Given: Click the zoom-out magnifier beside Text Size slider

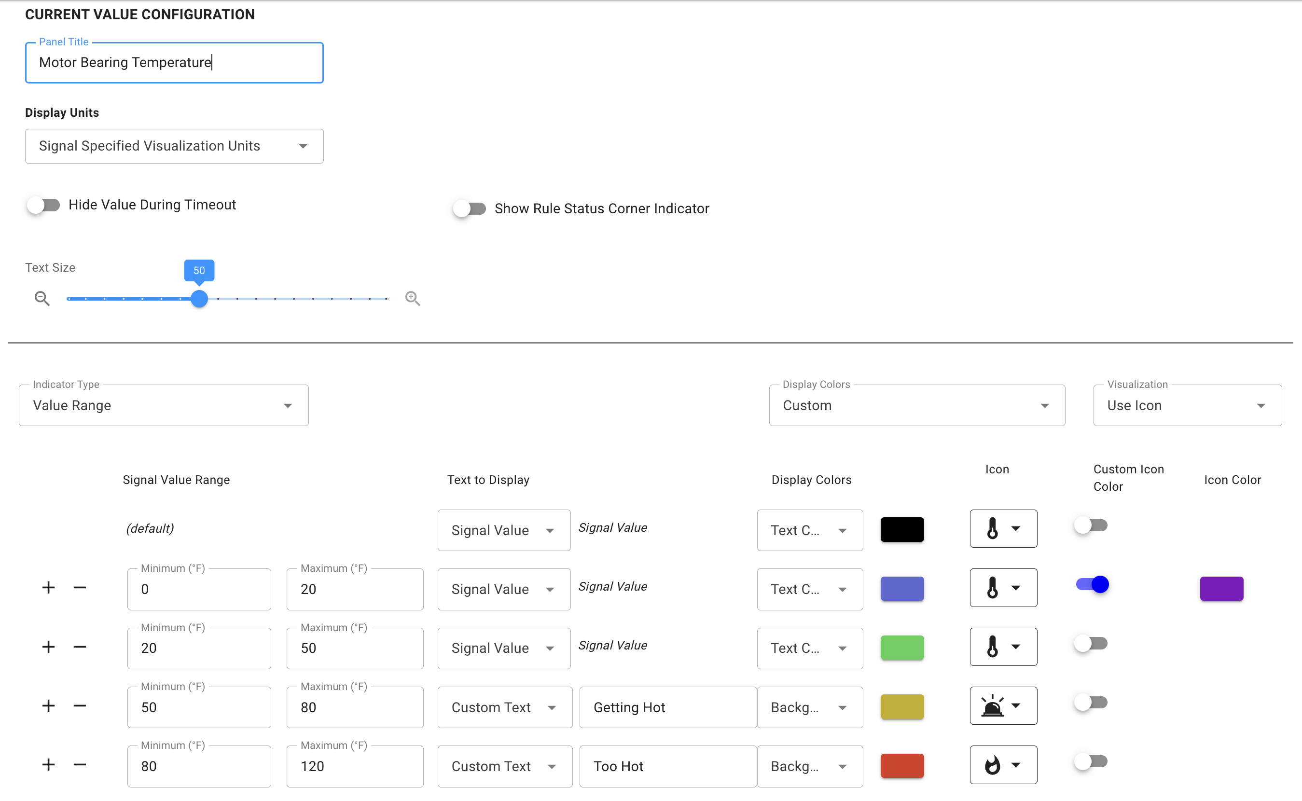Looking at the screenshot, I should tap(42, 298).
